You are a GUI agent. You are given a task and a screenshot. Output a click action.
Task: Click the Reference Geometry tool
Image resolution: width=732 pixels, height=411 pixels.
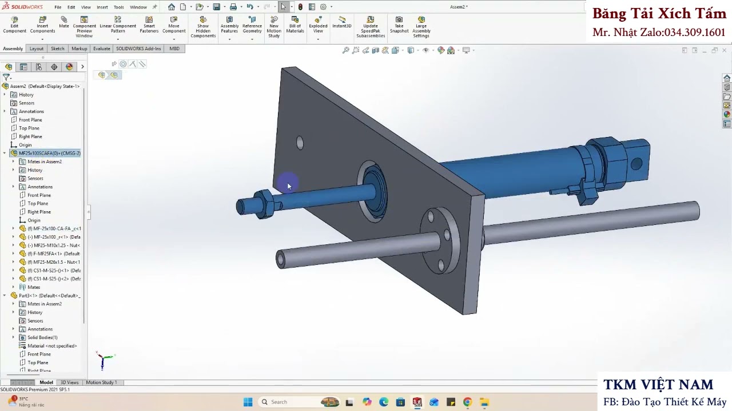[252, 25]
